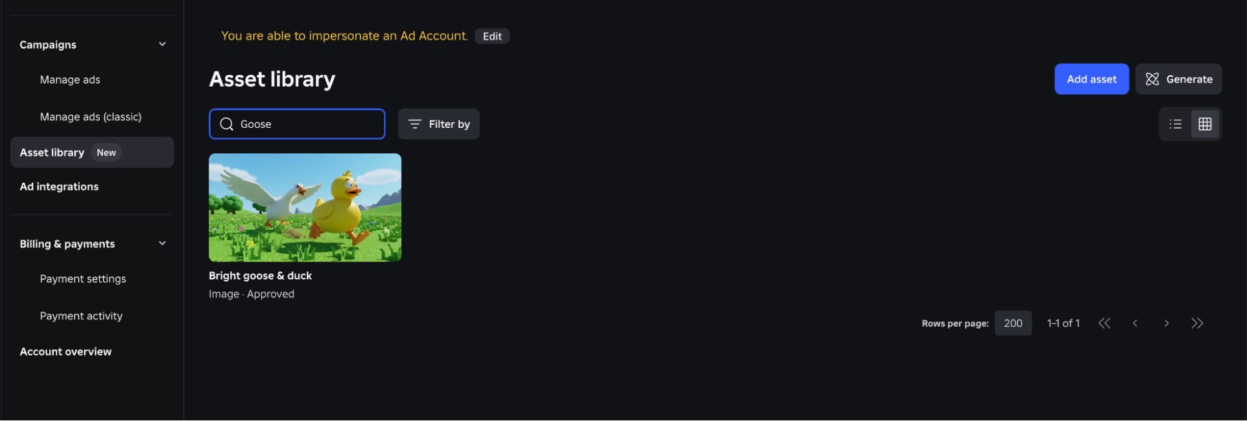Jump to last page of results
This screenshot has height=421, width=1247.
(x=1197, y=323)
